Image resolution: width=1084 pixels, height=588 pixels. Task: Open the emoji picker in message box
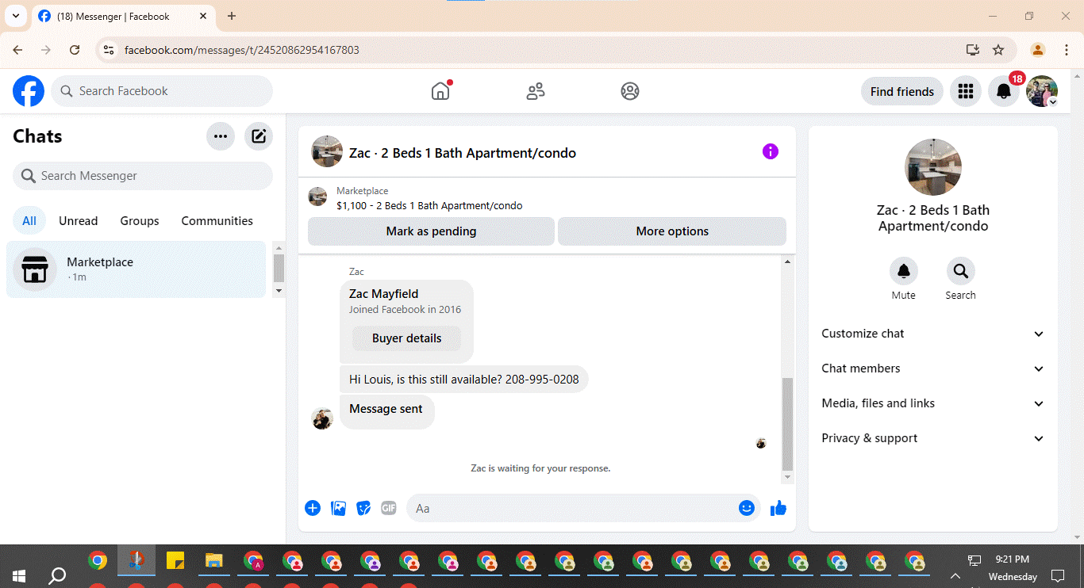click(747, 508)
